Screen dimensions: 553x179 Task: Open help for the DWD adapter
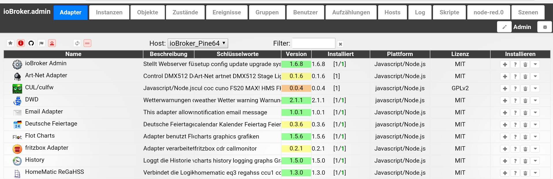515,101
